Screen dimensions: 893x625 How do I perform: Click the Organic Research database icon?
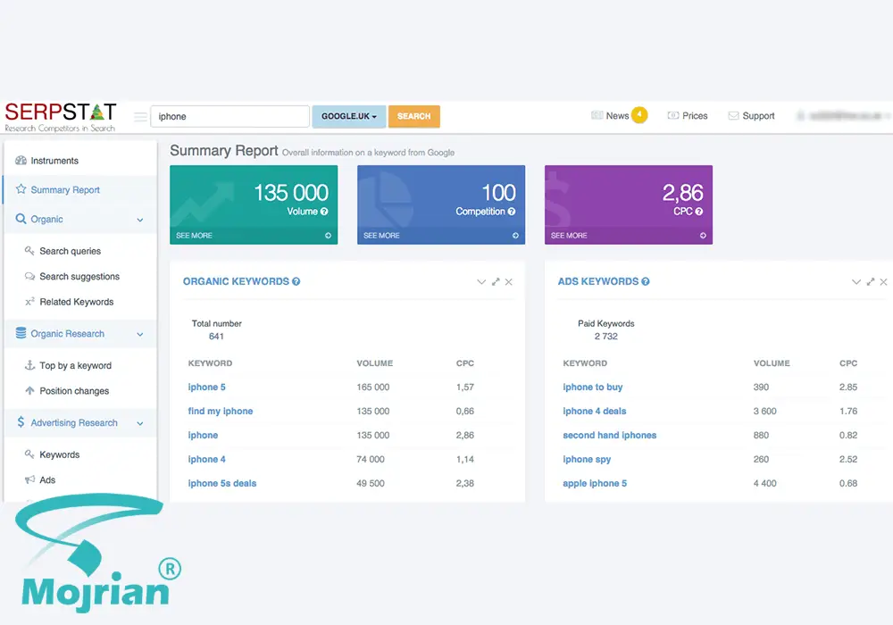click(x=21, y=333)
